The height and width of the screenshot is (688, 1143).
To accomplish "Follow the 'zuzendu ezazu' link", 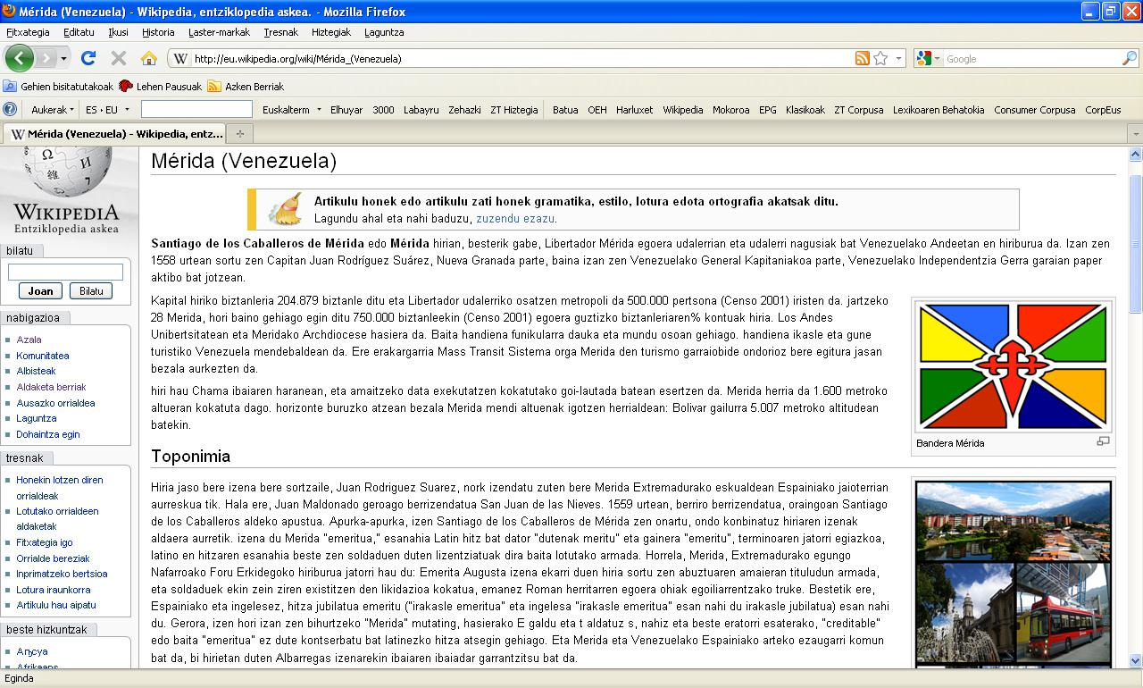I will coord(515,218).
